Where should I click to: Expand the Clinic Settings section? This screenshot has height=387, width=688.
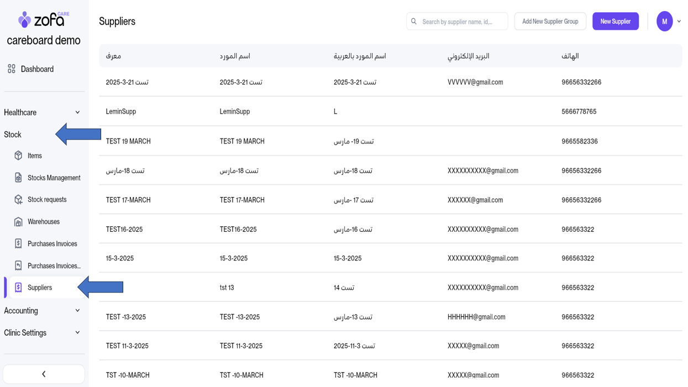click(77, 333)
